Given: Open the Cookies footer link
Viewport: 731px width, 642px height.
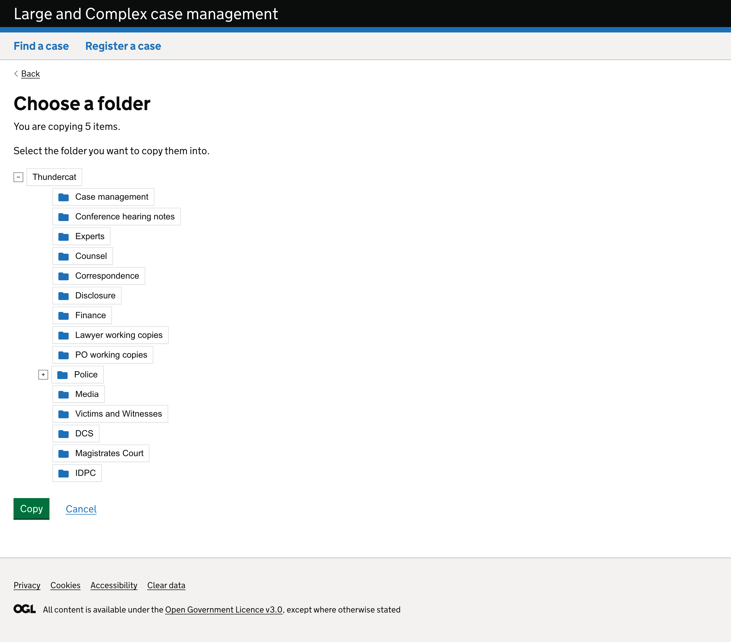Looking at the screenshot, I should [65, 585].
